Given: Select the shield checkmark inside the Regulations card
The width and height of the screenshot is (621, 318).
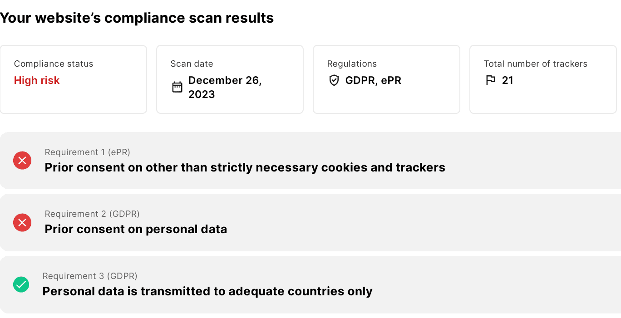Looking at the screenshot, I should [x=334, y=80].
